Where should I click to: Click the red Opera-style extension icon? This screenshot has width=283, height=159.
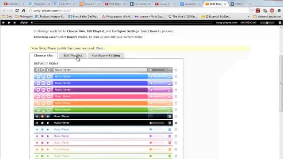(272, 11)
